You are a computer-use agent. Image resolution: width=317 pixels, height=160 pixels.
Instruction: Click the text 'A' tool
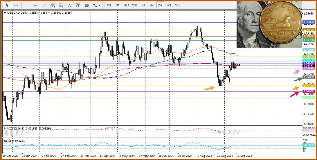pyautogui.click(x=69, y=5)
